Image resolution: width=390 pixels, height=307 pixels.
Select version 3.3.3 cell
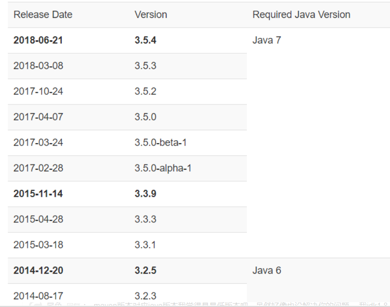145,219
